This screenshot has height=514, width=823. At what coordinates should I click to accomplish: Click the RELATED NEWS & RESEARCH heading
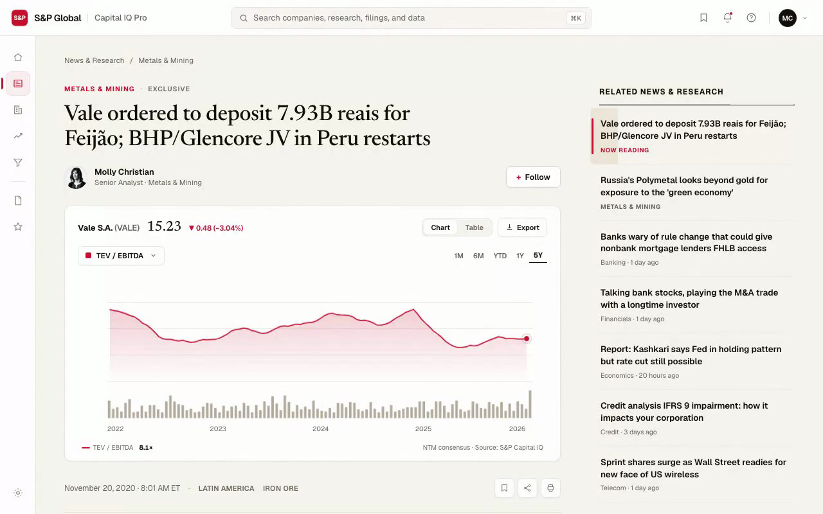pyautogui.click(x=661, y=92)
